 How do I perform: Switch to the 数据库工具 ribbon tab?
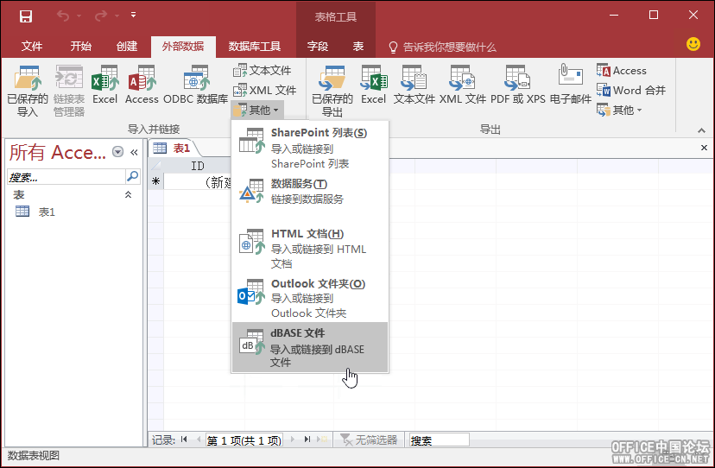coord(255,46)
